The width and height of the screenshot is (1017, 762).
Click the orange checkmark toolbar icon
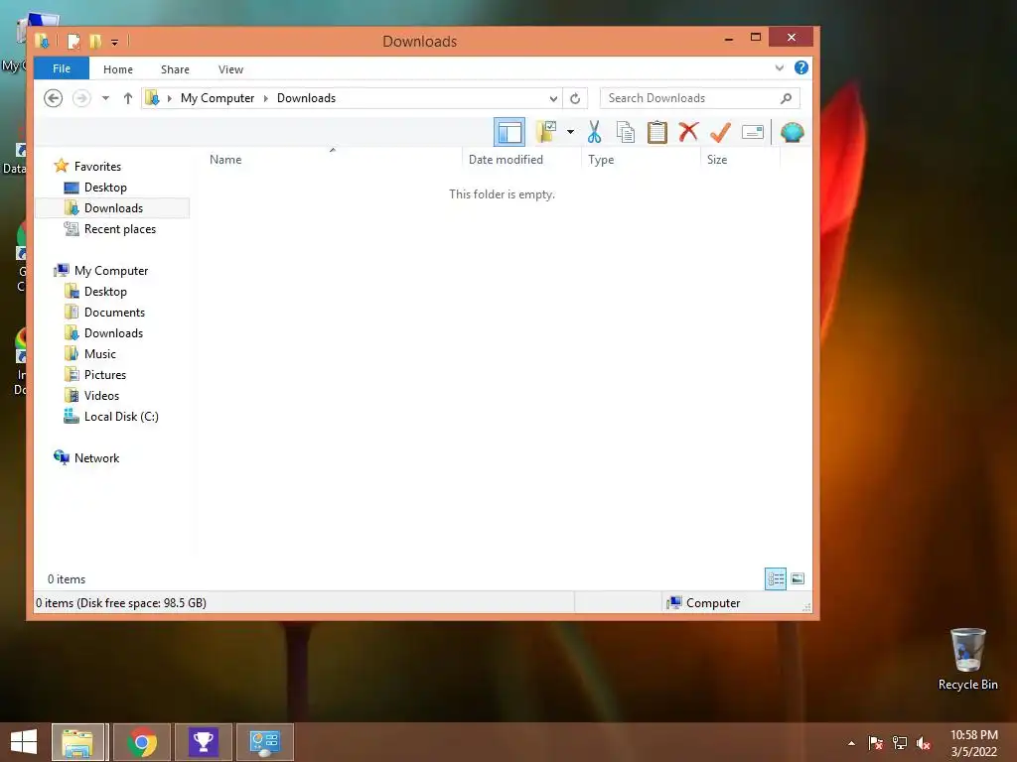720,132
